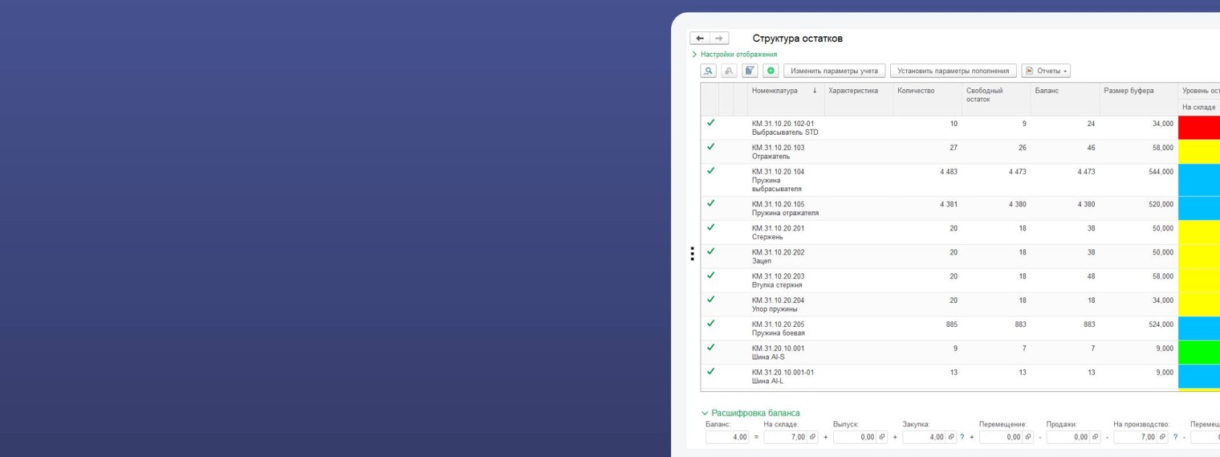Click the list settings icon next to search
Screen dimensions: 1220x457
pyautogui.click(x=750, y=71)
